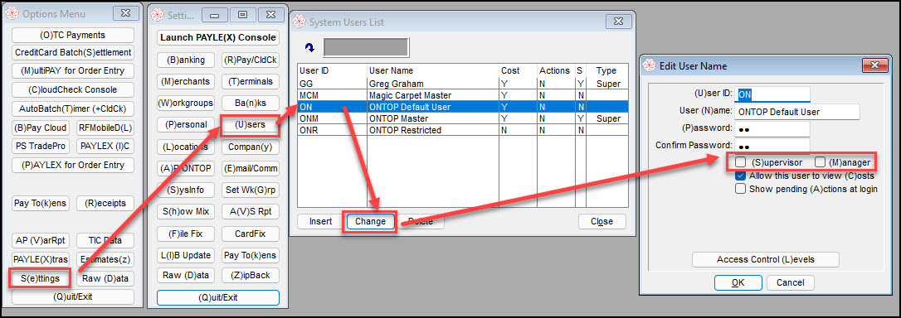Image resolution: width=901 pixels, height=318 pixels.
Task: Click Raw (D)ata in Options Menu
Action: pos(105,278)
